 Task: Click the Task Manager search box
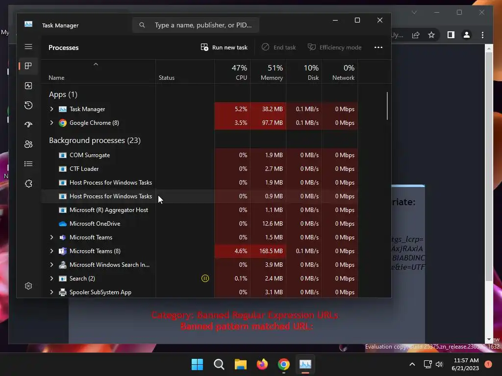(196, 25)
